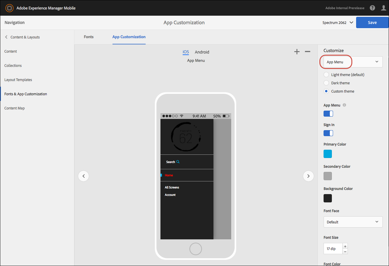Switch preview to Android
The image size is (389, 266).
[x=202, y=52]
